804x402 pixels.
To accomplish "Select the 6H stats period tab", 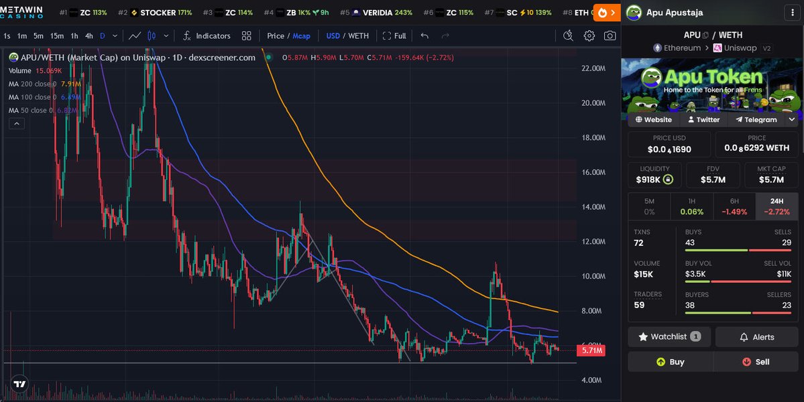I will click(734, 206).
